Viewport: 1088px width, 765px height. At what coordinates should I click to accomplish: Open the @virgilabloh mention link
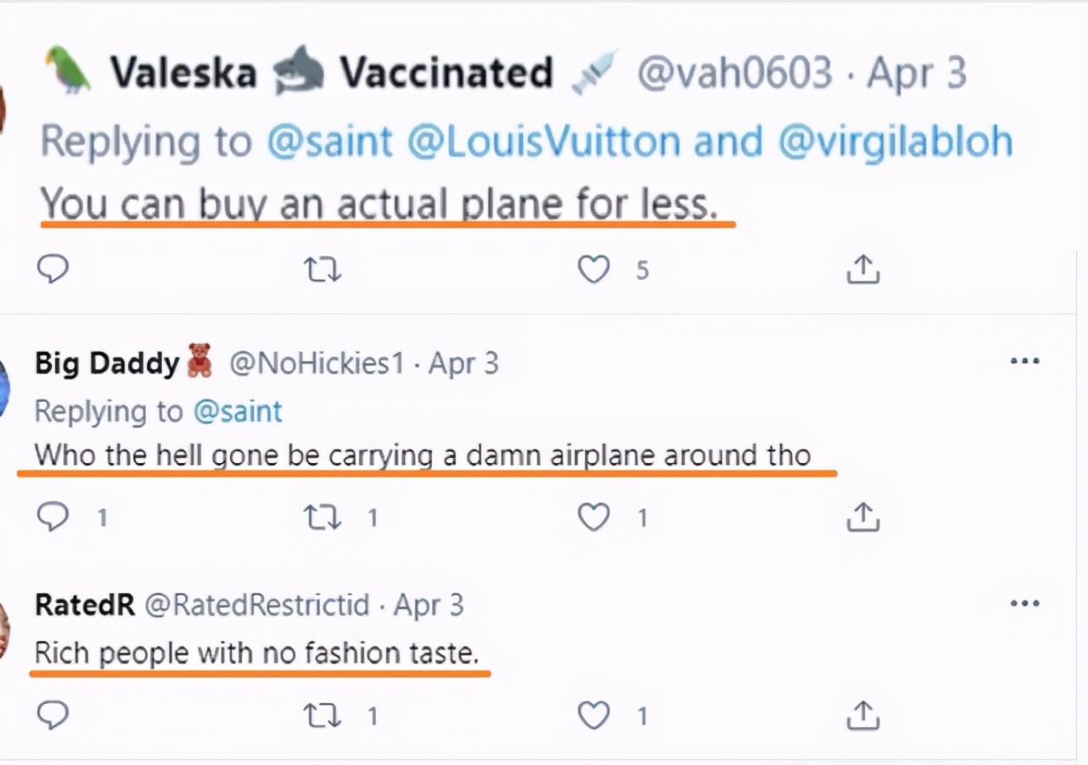point(895,142)
